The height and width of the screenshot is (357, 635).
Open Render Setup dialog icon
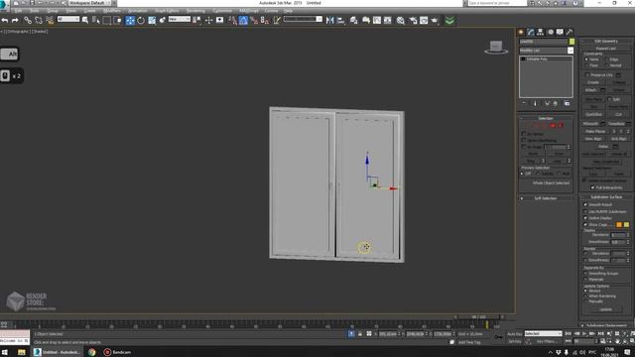pos(413,20)
